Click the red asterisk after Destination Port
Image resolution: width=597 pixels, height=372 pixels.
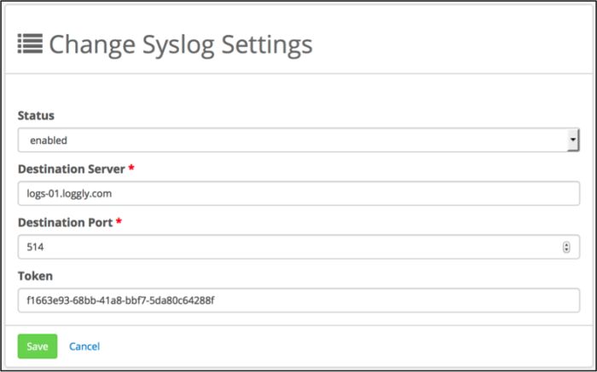click(x=119, y=221)
